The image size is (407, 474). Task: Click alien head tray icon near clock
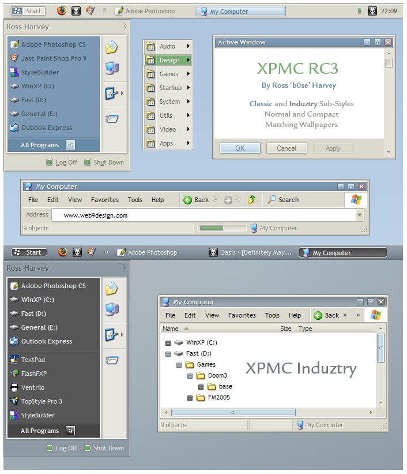click(x=372, y=11)
